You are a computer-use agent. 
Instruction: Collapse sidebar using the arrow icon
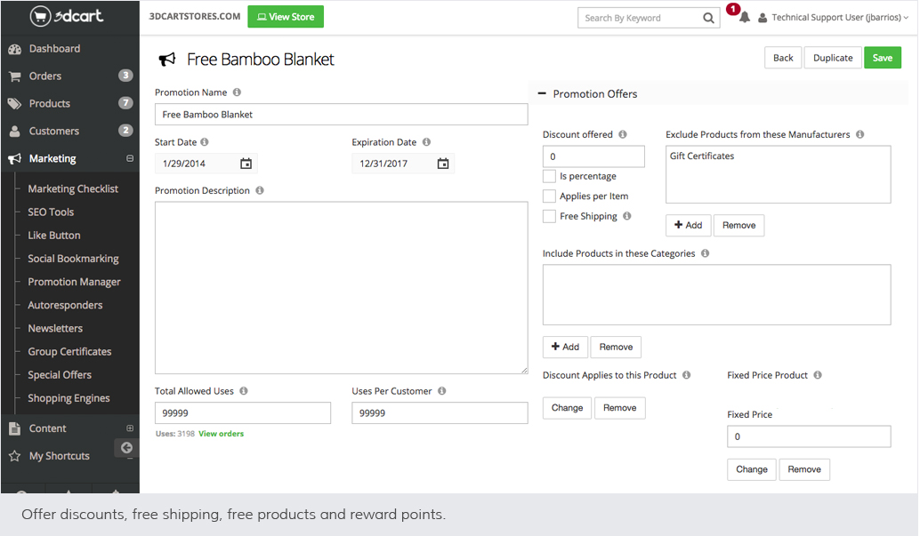(x=126, y=448)
